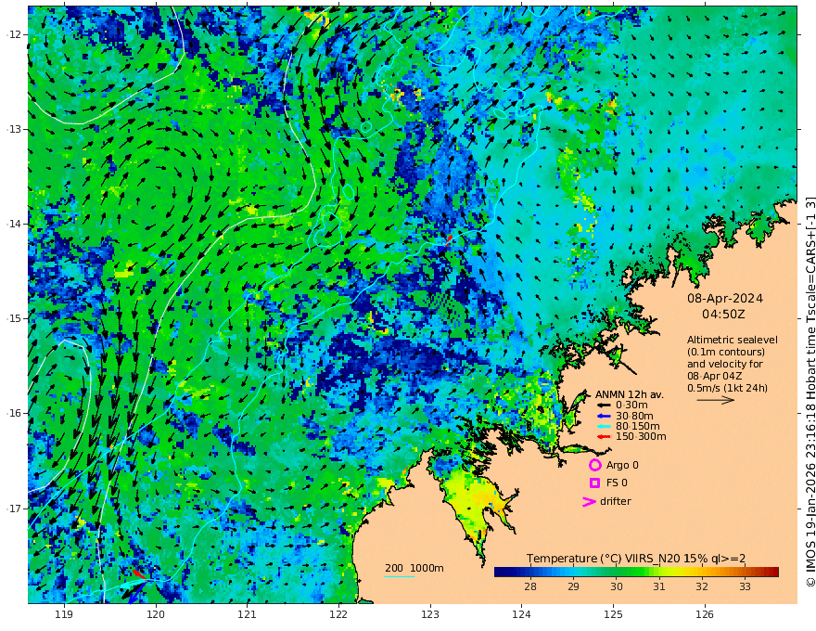Click the time label 04:50Z

click(723, 314)
